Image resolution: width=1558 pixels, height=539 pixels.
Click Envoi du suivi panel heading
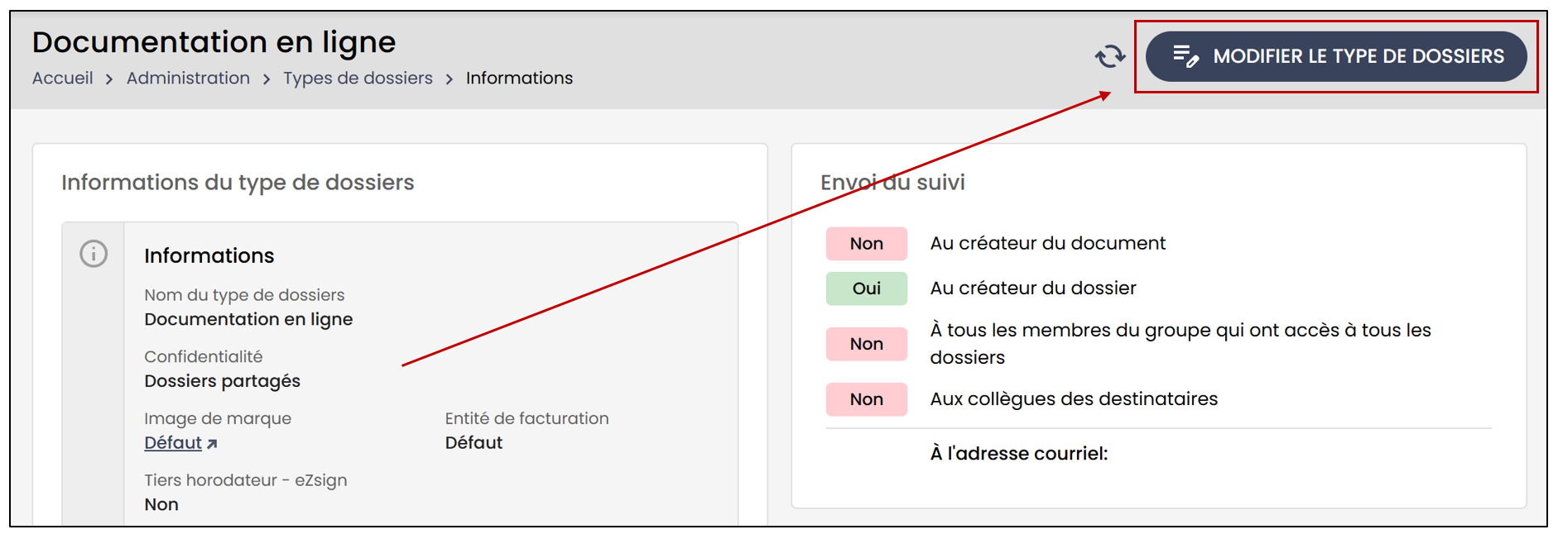tap(892, 183)
